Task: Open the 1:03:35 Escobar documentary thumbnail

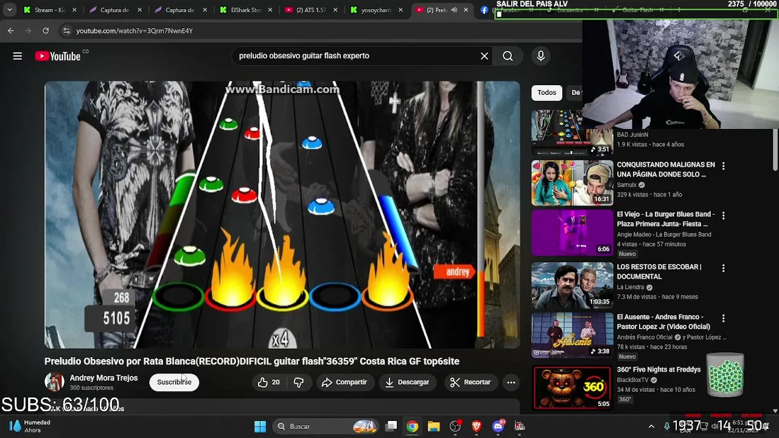Action: pyautogui.click(x=572, y=285)
